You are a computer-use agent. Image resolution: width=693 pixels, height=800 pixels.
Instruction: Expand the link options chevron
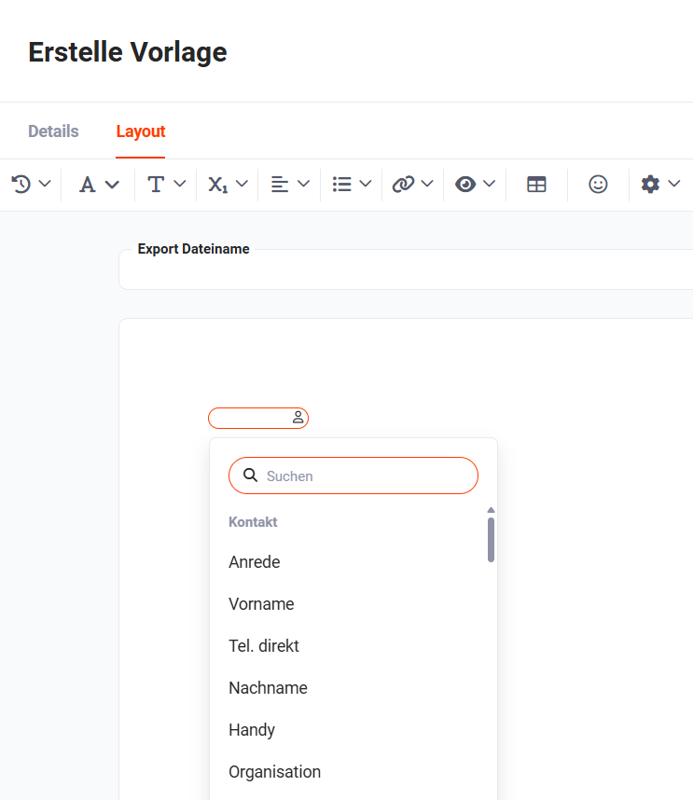[x=427, y=184]
